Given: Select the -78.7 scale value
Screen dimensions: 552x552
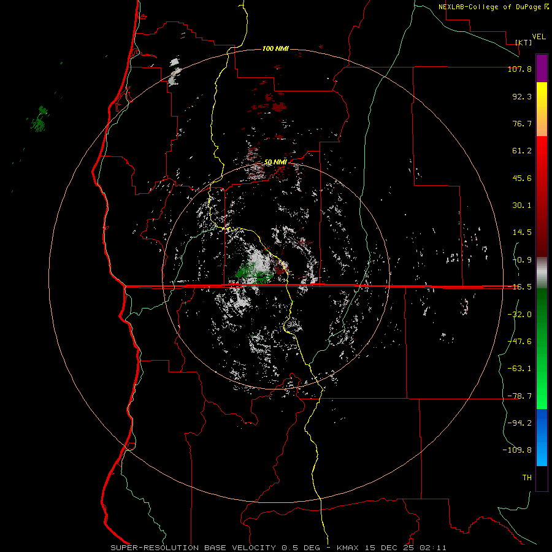Looking at the screenshot, I should 519,396.
